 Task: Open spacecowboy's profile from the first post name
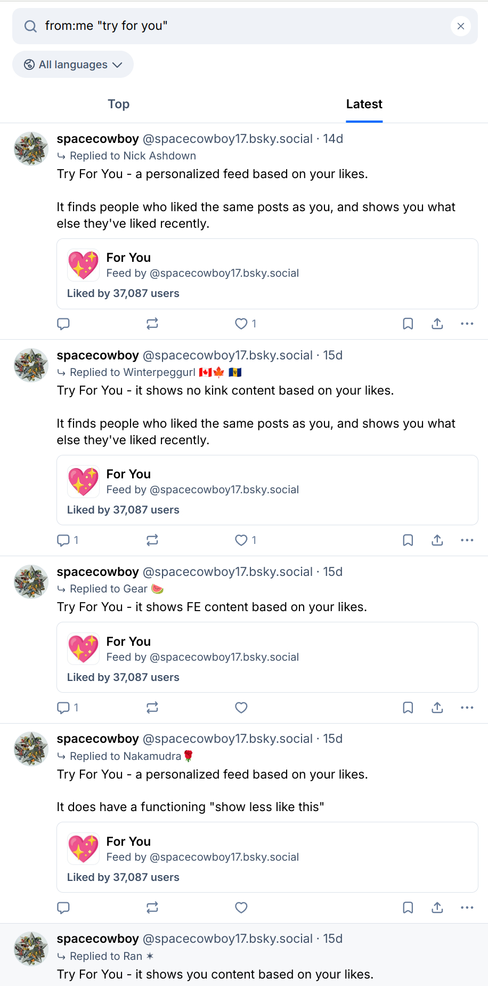tap(98, 139)
